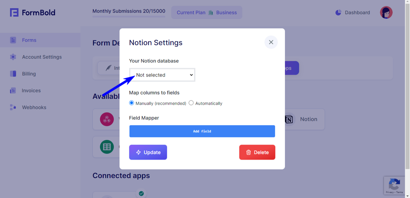Click the Monthly Submissions progress bar
The image size is (410, 198).
coord(129,17)
